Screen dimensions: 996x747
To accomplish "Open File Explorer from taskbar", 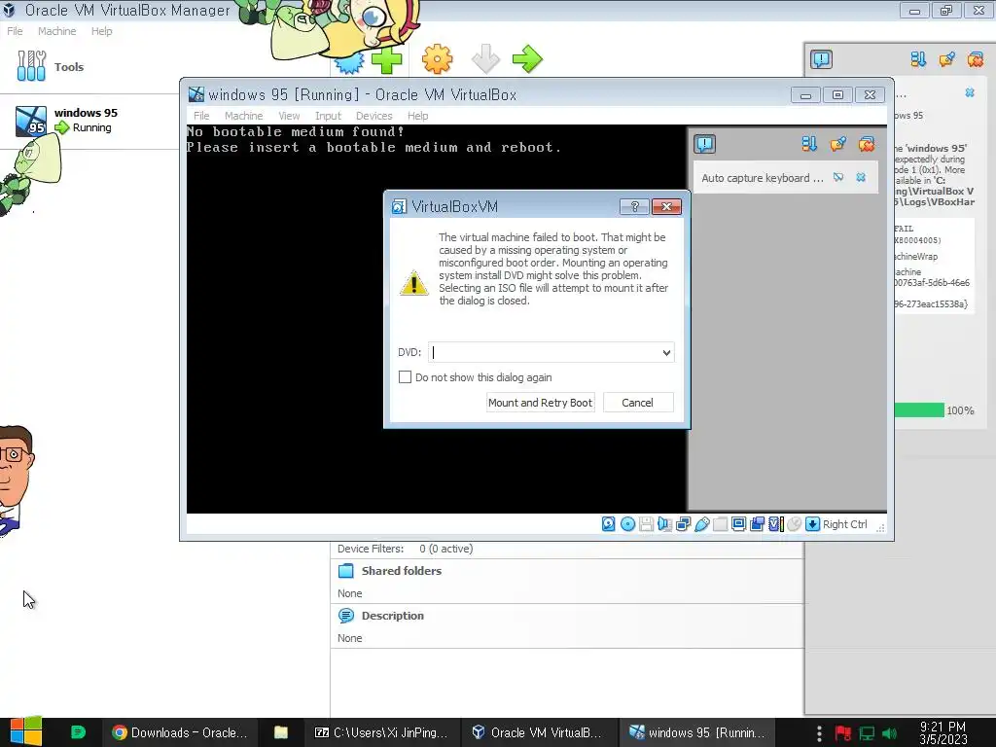I will tap(281, 732).
